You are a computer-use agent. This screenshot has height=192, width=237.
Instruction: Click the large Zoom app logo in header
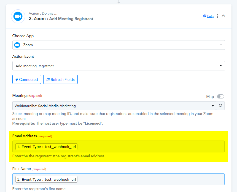pos(18,16)
